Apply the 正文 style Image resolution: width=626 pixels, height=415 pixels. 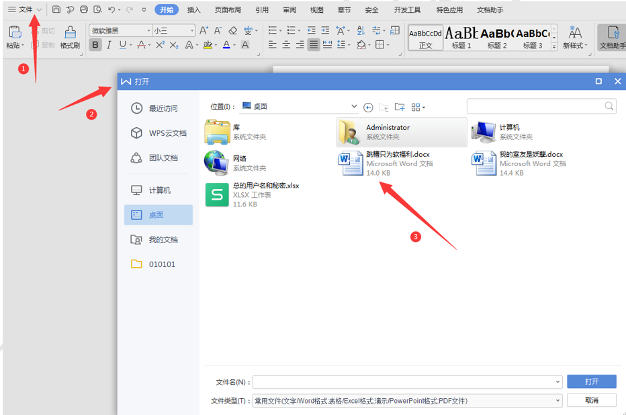[x=425, y=38]
